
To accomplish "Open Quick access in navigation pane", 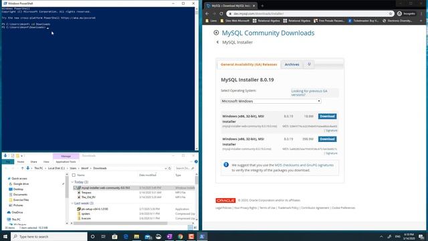I will 19,179.
